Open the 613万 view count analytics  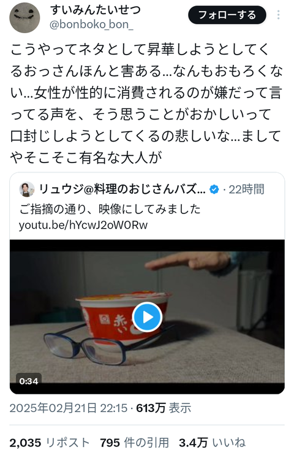[x=164, y=408]
